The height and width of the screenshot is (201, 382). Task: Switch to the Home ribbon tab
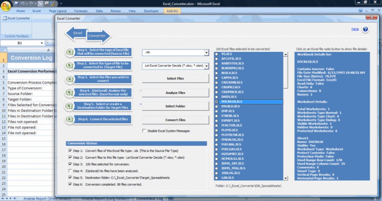[x=21, y=11]
